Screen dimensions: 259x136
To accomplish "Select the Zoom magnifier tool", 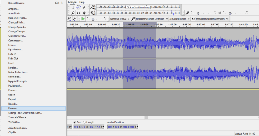I will 73,13.
